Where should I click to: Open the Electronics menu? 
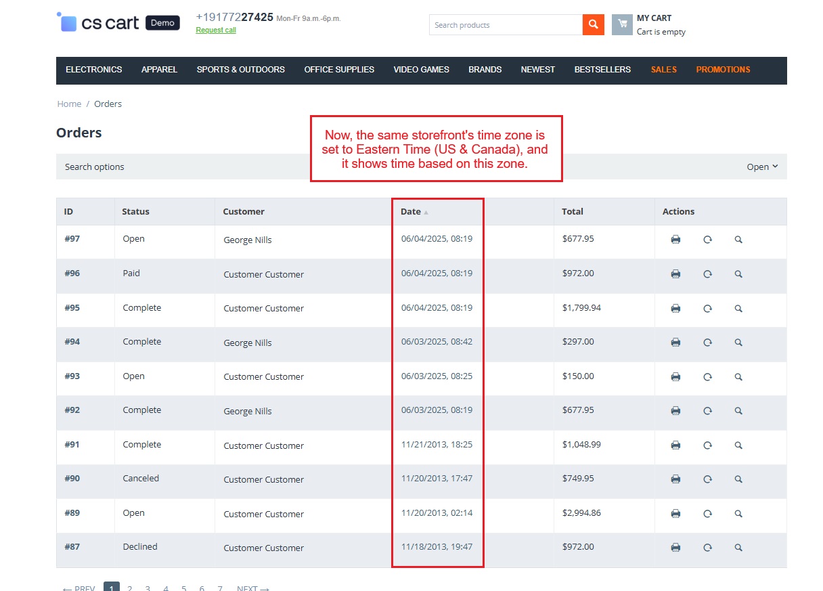[x=94, y=70]
